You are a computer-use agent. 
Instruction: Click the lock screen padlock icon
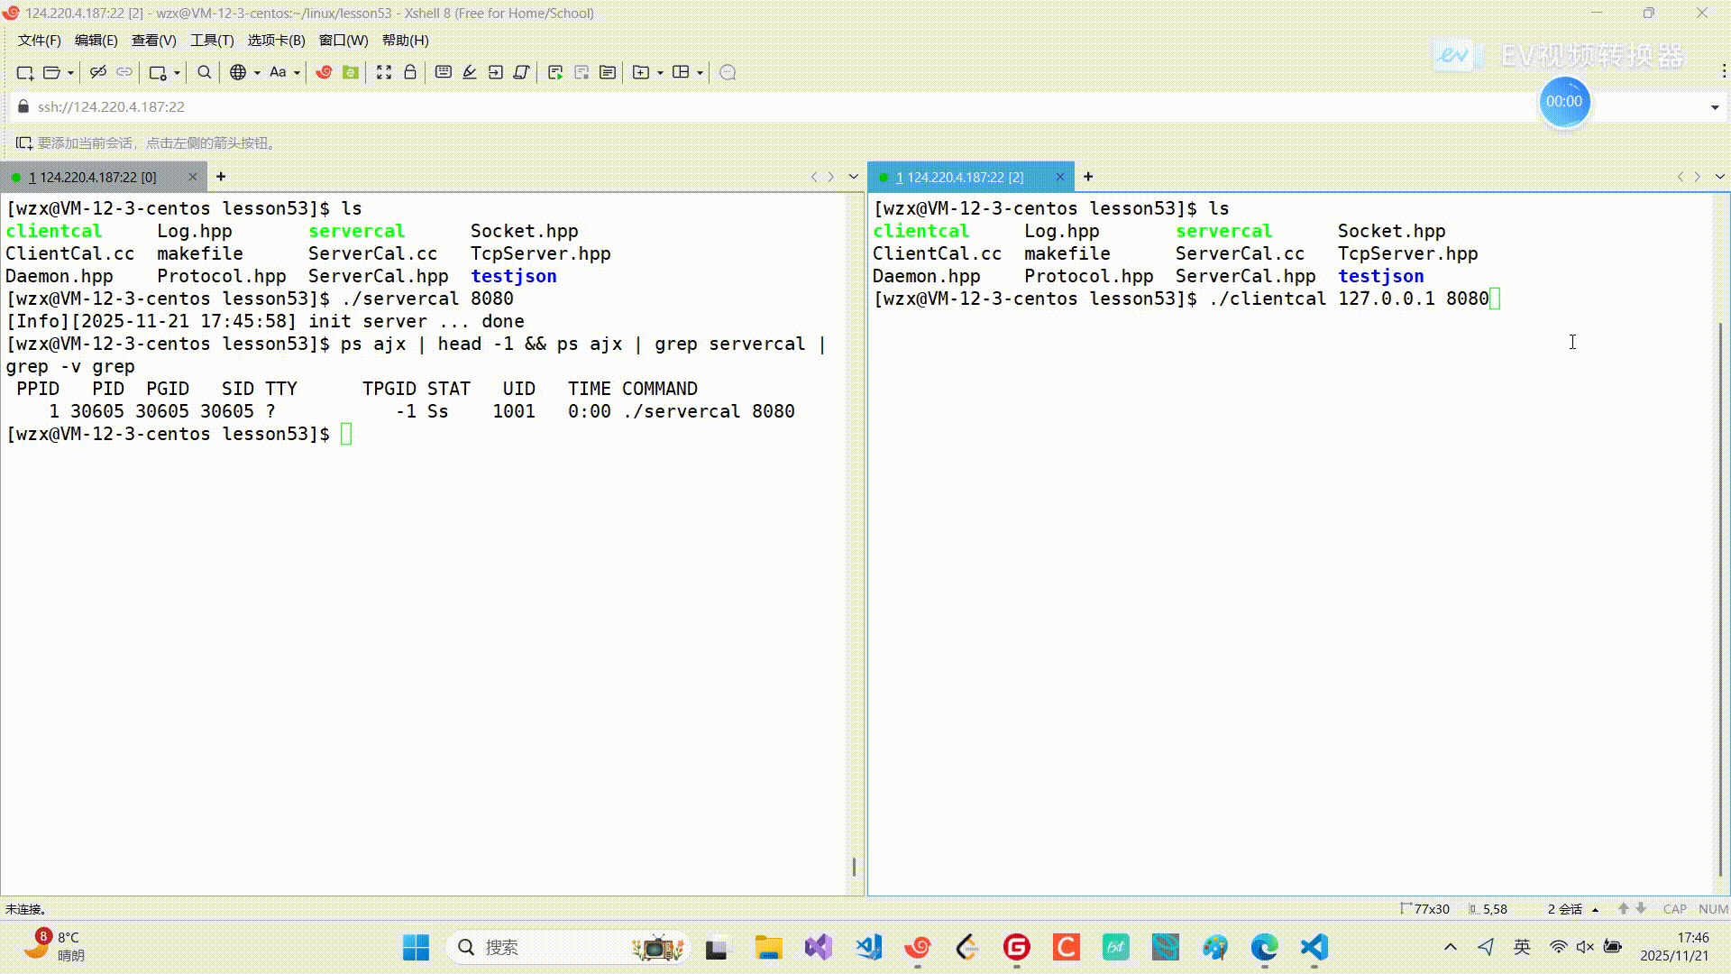[410, 72]
